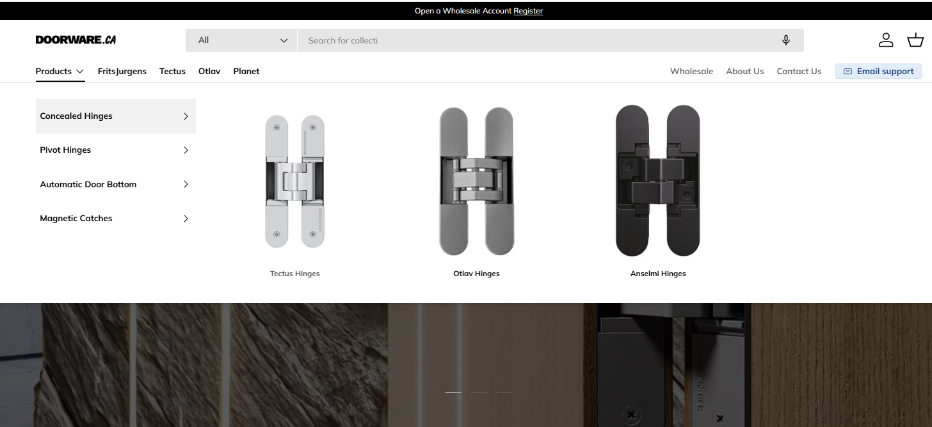Open the Contact Us page
Viewport: 932px width, 427px height.
click(799, 71)
